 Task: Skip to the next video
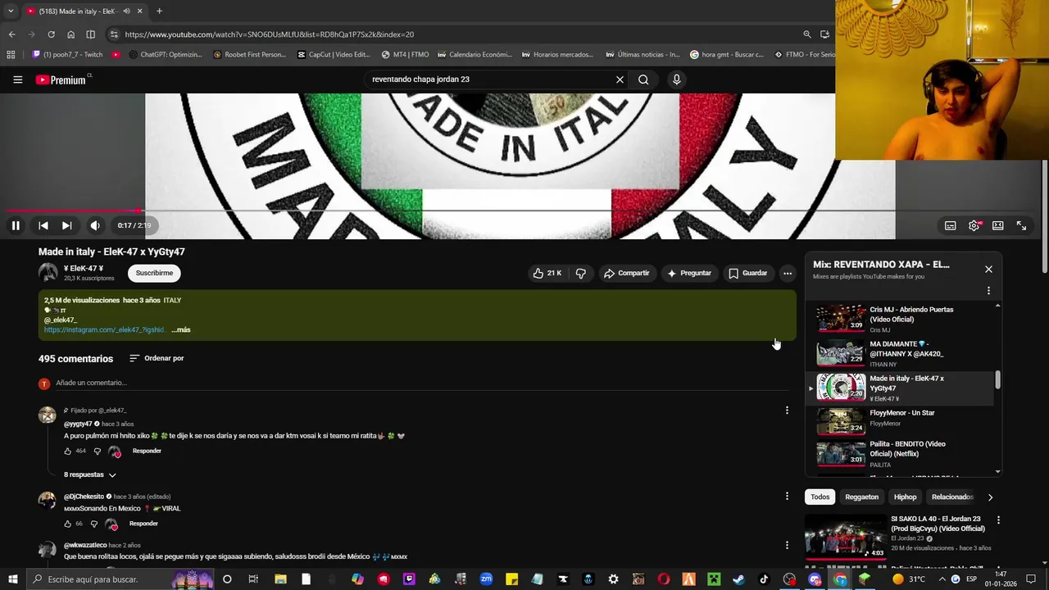(x=67, y=225)
